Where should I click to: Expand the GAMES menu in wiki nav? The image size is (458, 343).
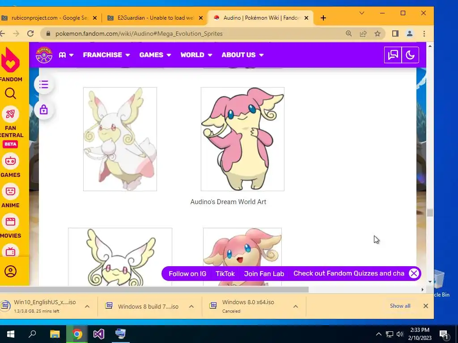point(155,55)
